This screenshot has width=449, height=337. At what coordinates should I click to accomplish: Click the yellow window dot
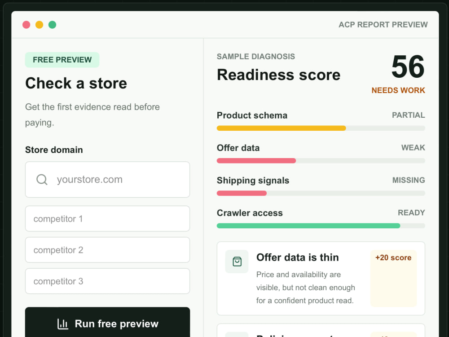[x=39, y=25]
